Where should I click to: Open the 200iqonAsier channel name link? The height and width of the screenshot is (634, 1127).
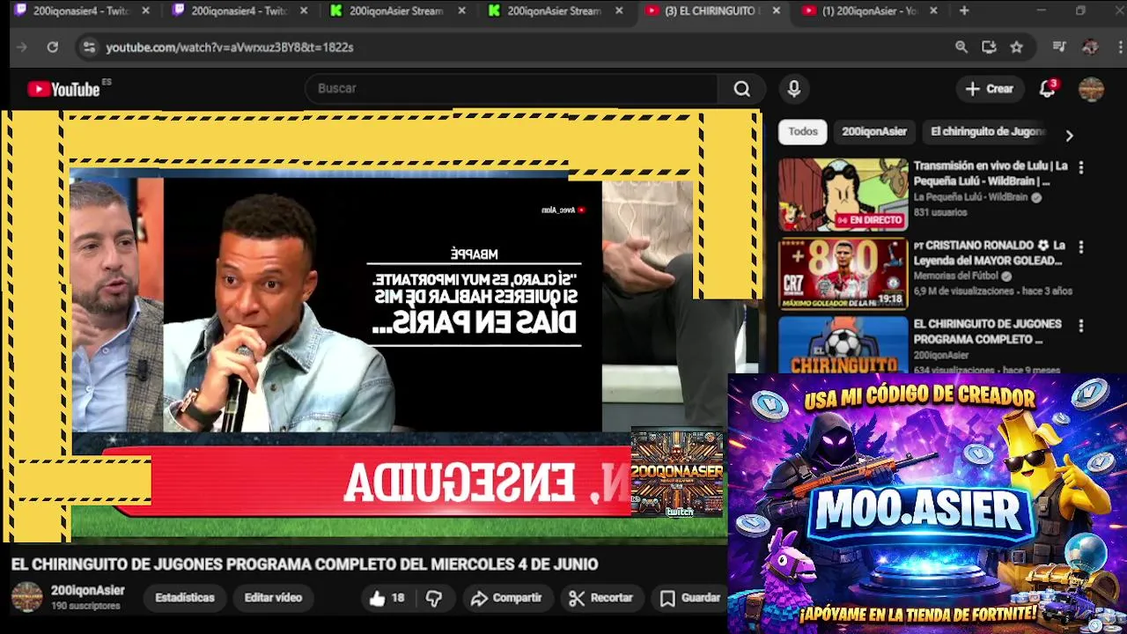88,591
